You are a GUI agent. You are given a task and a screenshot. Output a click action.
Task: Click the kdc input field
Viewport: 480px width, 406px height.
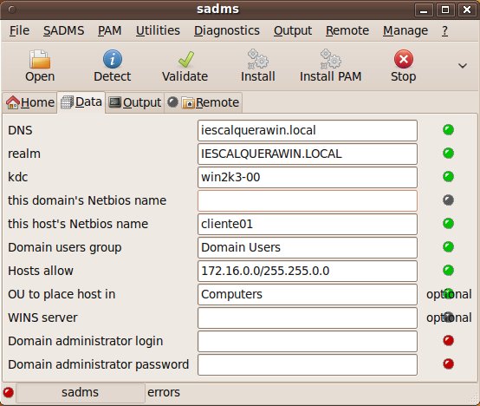308,177
